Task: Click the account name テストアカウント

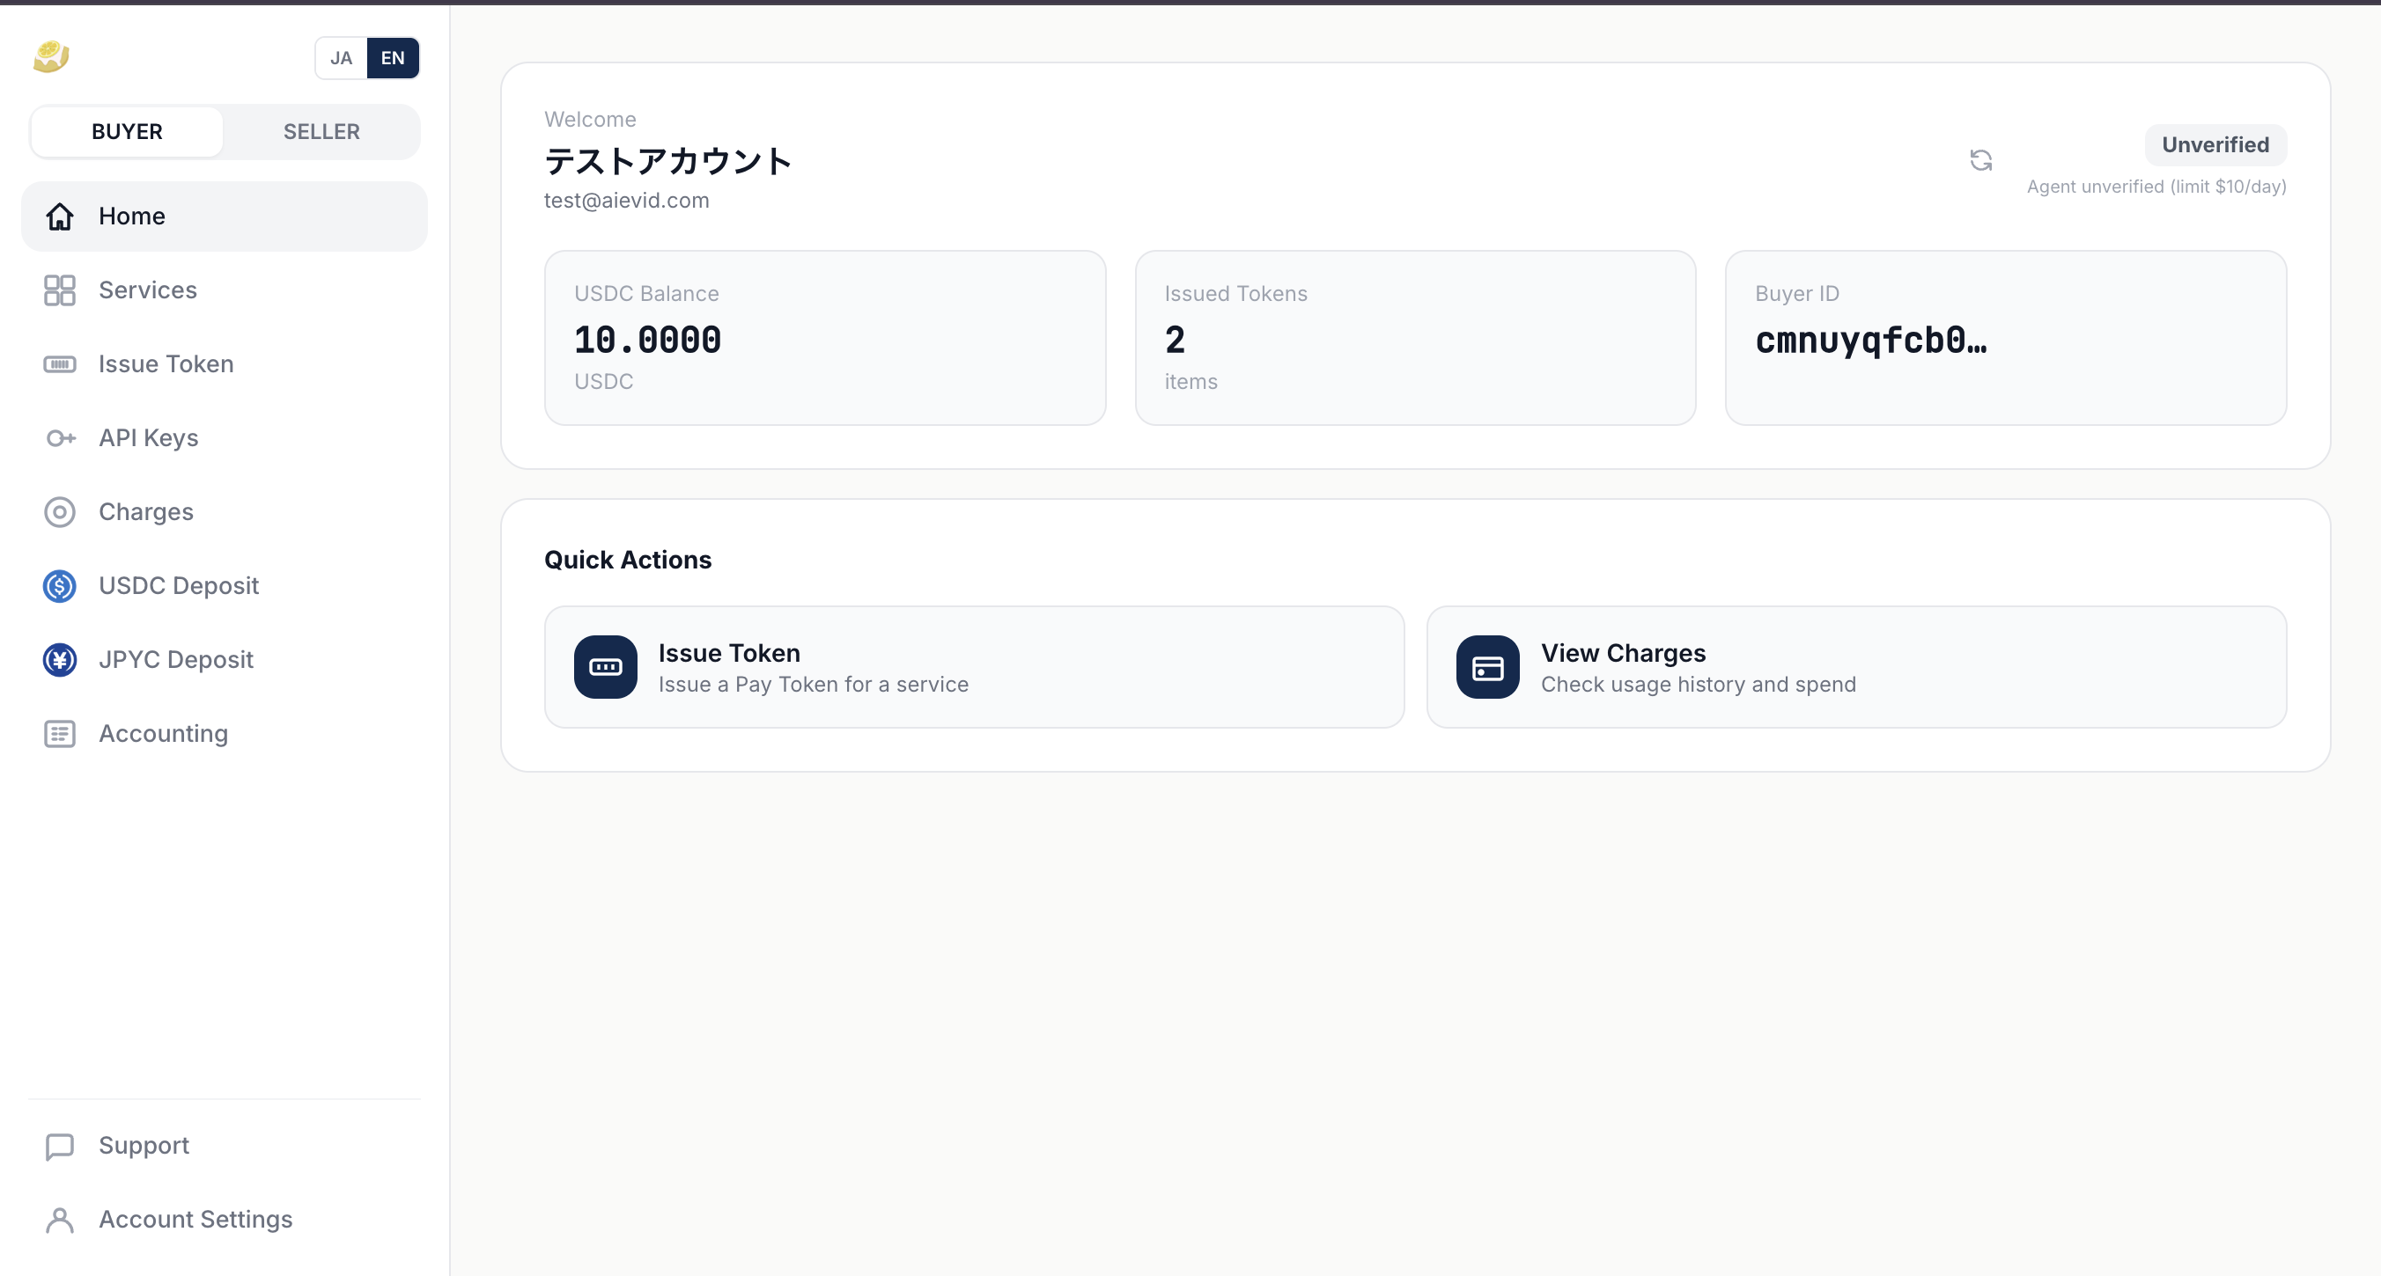Action: point(667,162)
